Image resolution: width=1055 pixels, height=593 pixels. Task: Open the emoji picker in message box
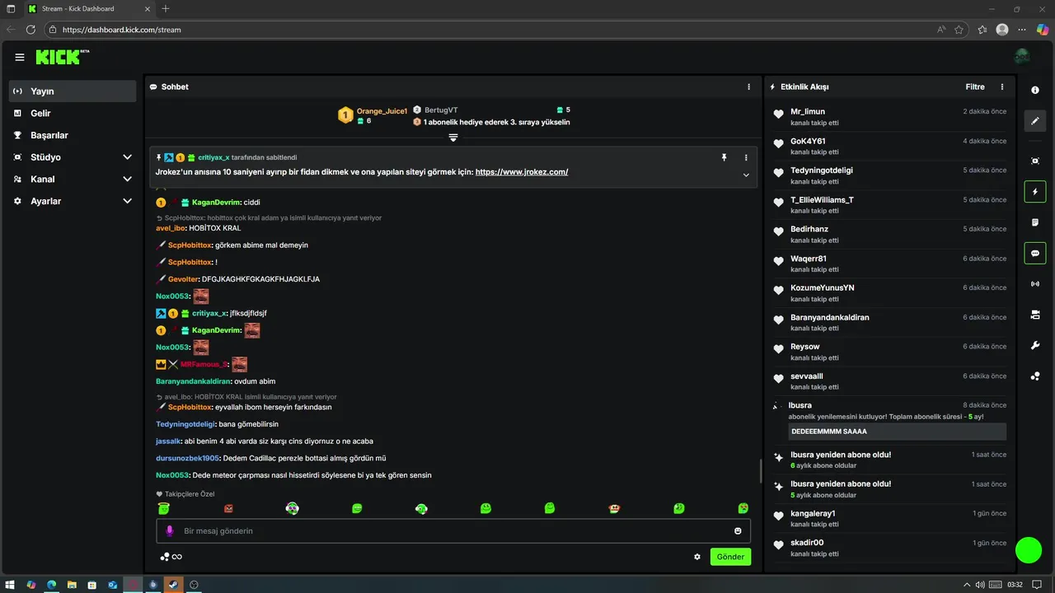tap(738, 531)
